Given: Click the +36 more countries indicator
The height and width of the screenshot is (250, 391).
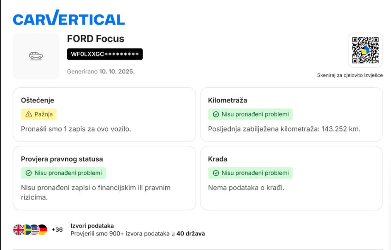Looking at the screenshot, I should pos(57,230).
